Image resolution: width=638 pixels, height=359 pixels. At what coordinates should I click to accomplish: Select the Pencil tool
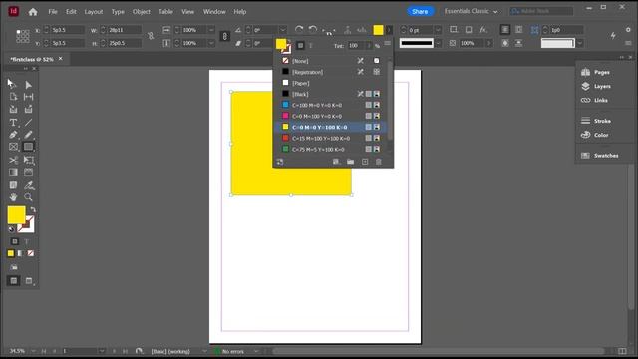coord(28,135)
